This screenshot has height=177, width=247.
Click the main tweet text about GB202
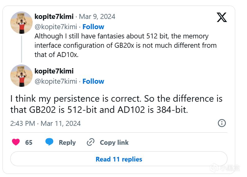point(116,104)
